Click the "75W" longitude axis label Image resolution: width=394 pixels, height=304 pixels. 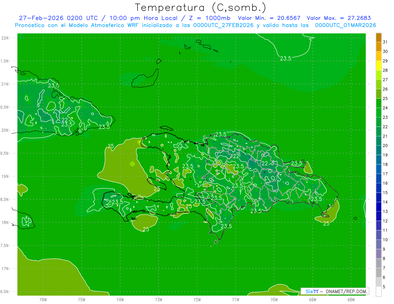click(x=82, y=299)
